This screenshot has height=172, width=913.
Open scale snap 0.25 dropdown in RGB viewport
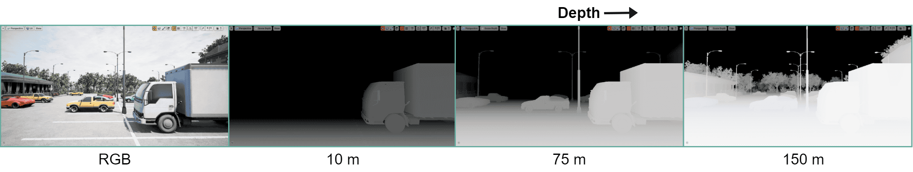(209, 28)
